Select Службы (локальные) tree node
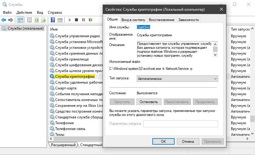This screenshot has height=155, width=255. tap(23, 28)
